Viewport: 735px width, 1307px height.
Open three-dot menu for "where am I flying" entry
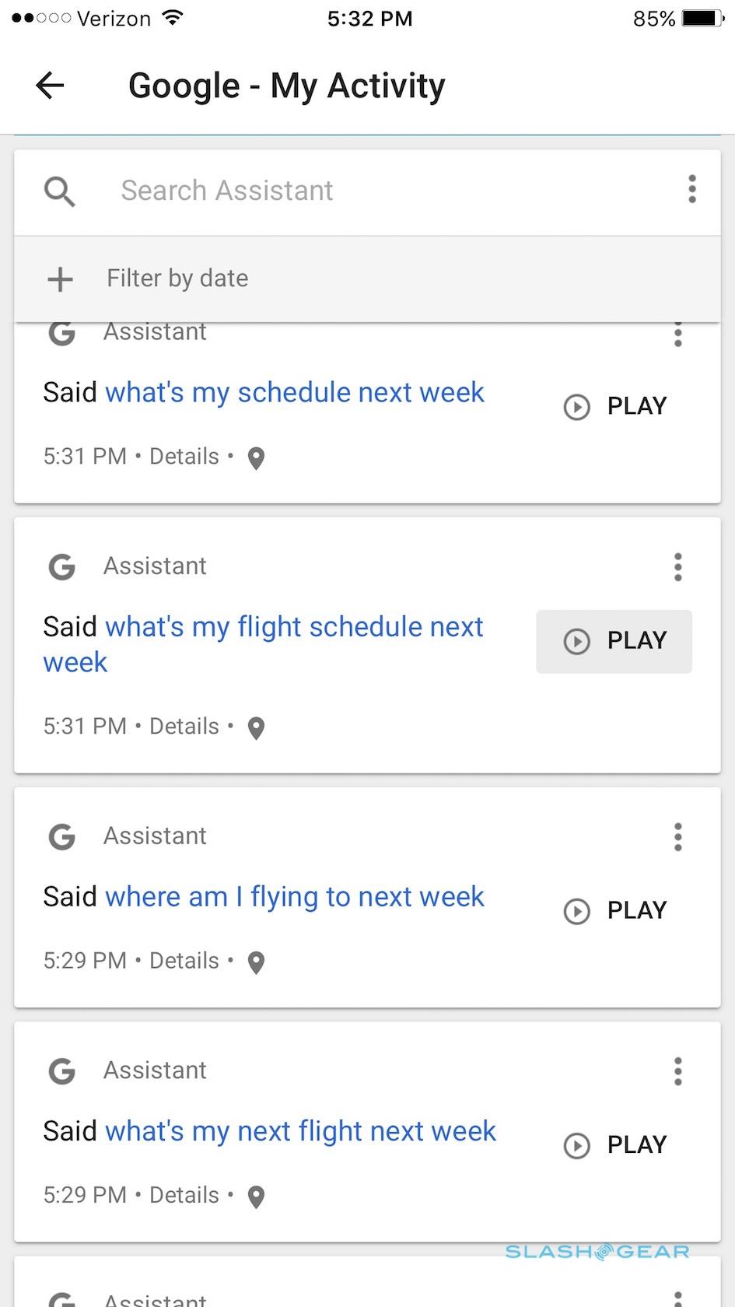pos(678,837)
